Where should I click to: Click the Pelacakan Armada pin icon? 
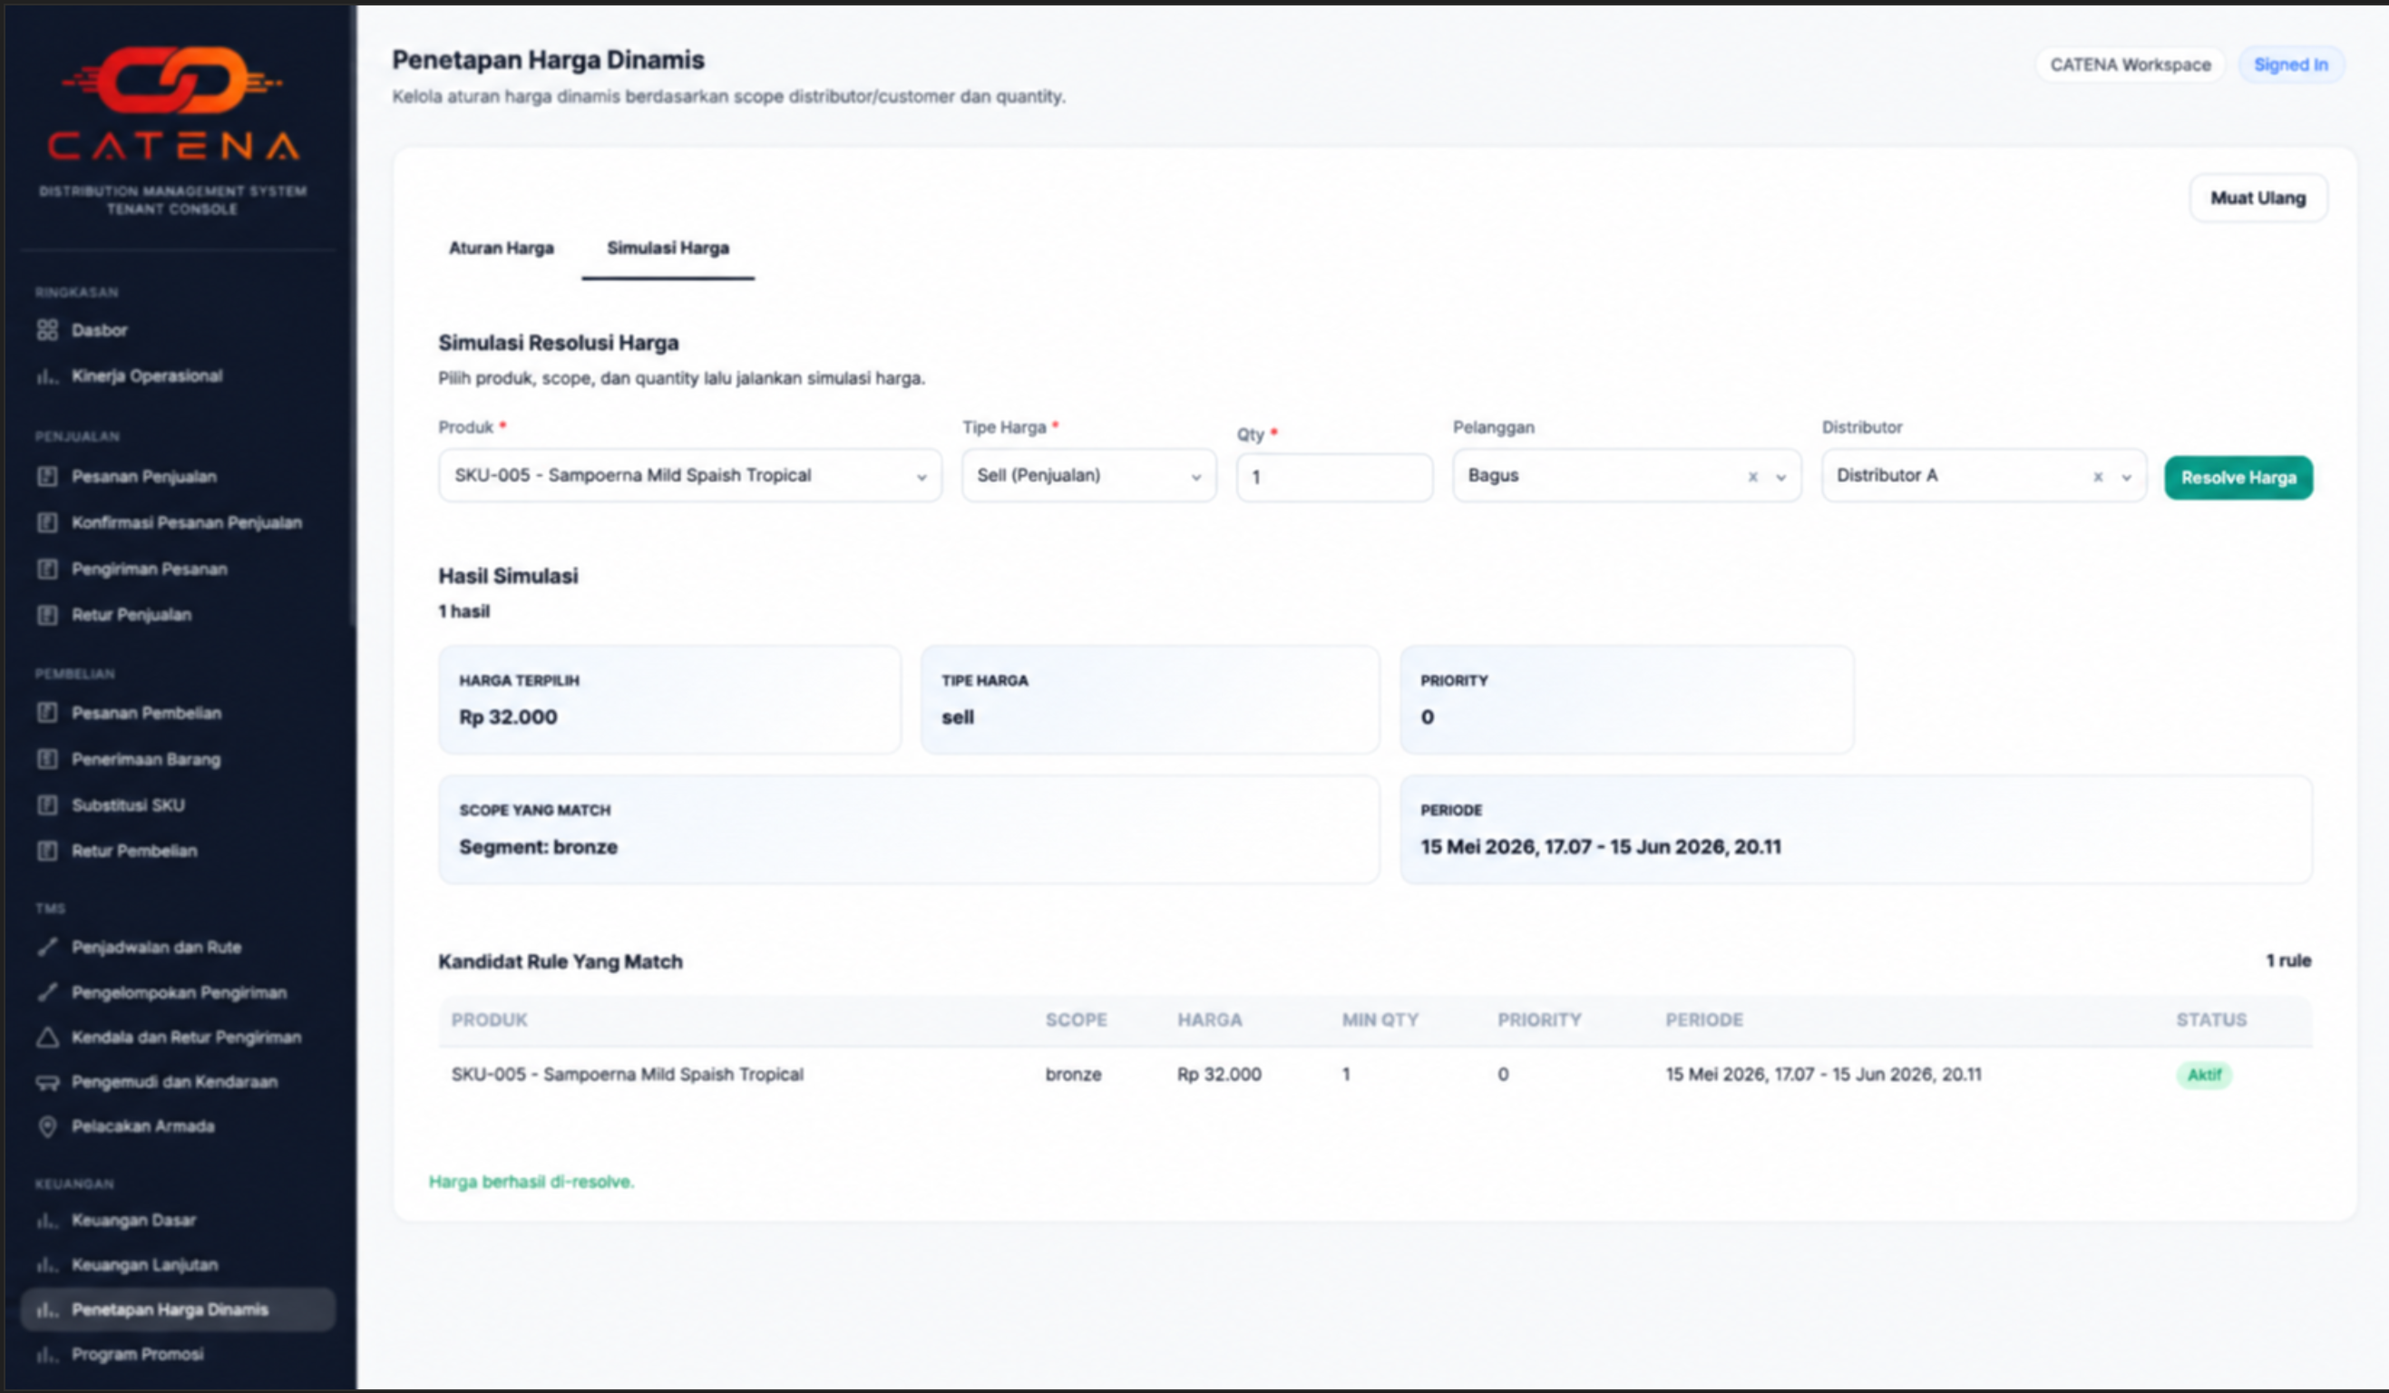click(x=46, y=1125)
